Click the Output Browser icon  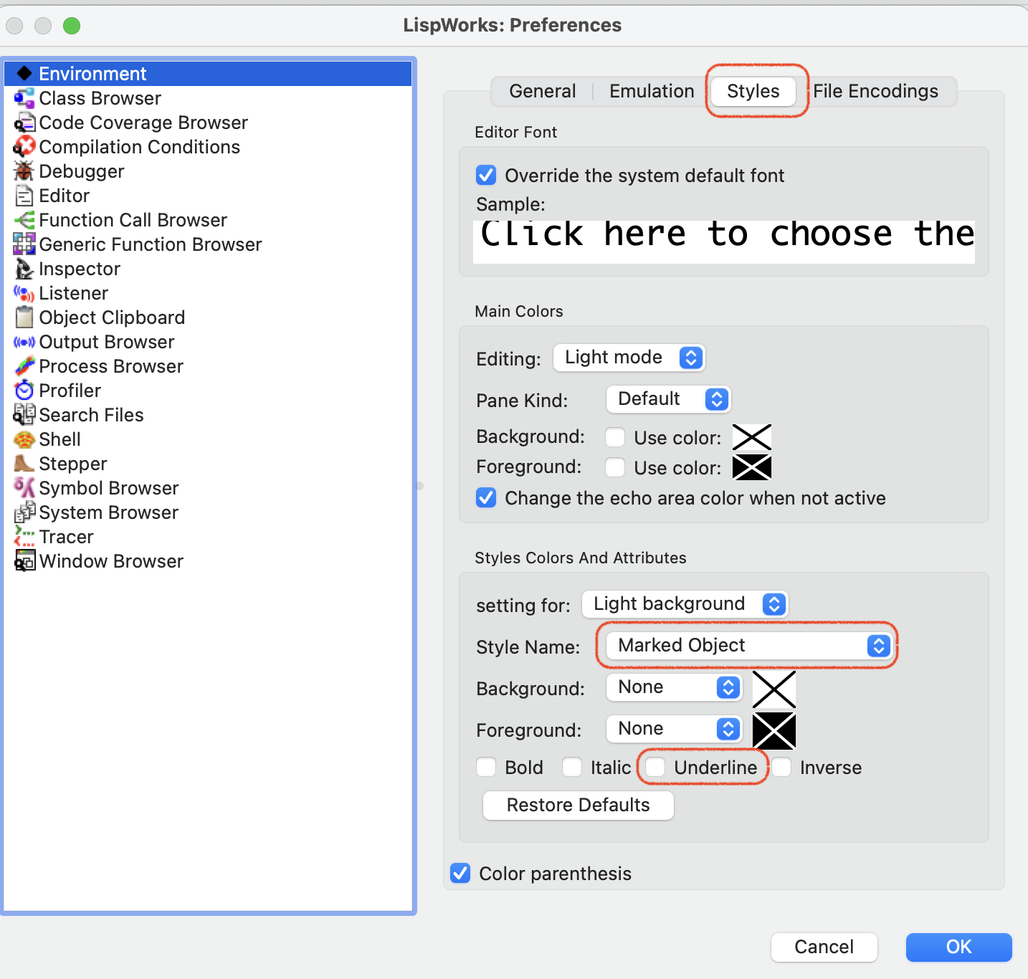point(24,342)
